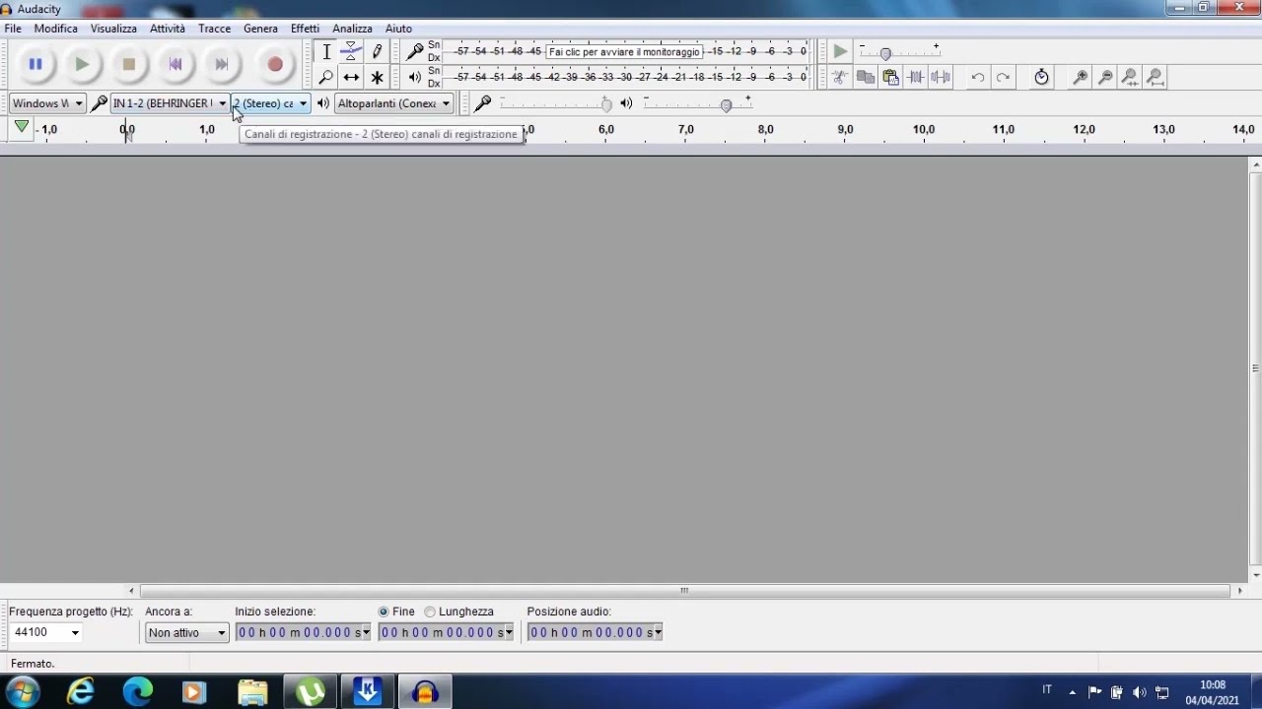
Task: Click the horizontal scrollbar thumb
Action: (684, 591)
